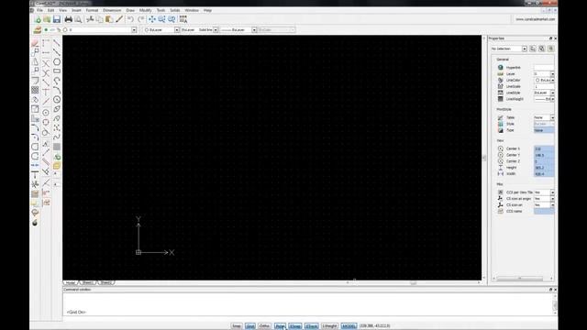Toggle Grid display in the status bar

(x=250, y=326)
